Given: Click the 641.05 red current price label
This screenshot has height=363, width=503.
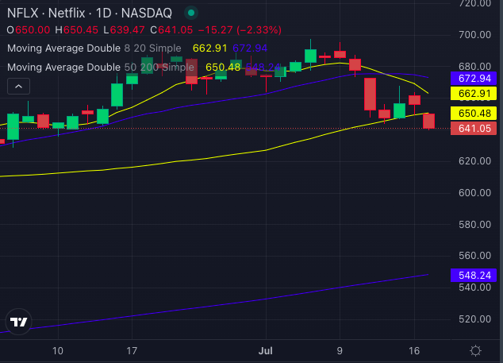Looking at the screenshot, I should tap(474, 129).
